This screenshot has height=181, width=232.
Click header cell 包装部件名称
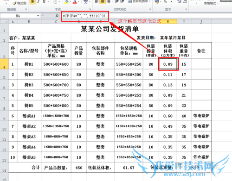101,50
